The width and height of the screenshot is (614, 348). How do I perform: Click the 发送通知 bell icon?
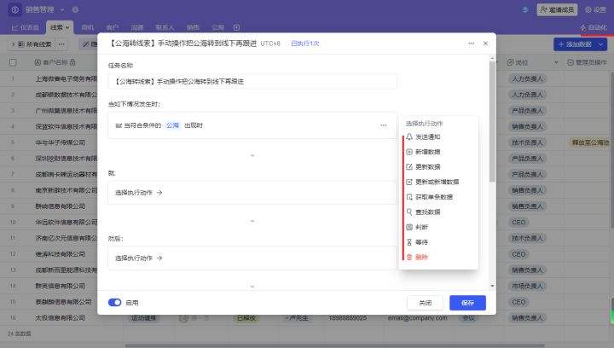[409, 136]
